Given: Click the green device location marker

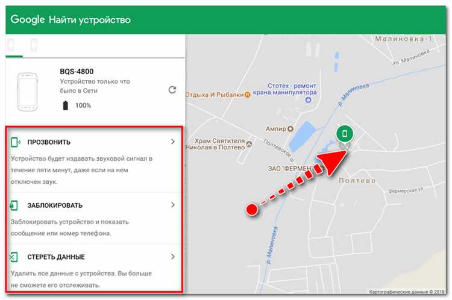Looking at the screenshot, I should tap(345, 134).
